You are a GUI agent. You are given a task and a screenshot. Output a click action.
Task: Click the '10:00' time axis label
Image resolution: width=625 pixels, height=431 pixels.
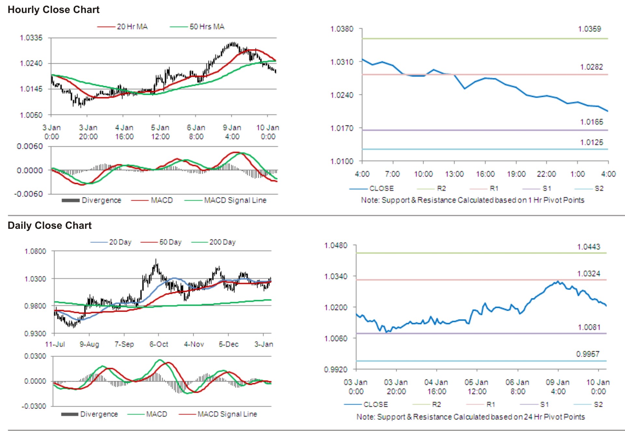(x=423, y=174)
